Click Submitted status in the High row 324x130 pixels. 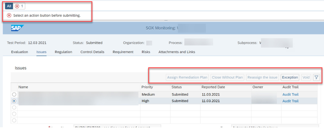pyautogui.click(x=180, y=101)
